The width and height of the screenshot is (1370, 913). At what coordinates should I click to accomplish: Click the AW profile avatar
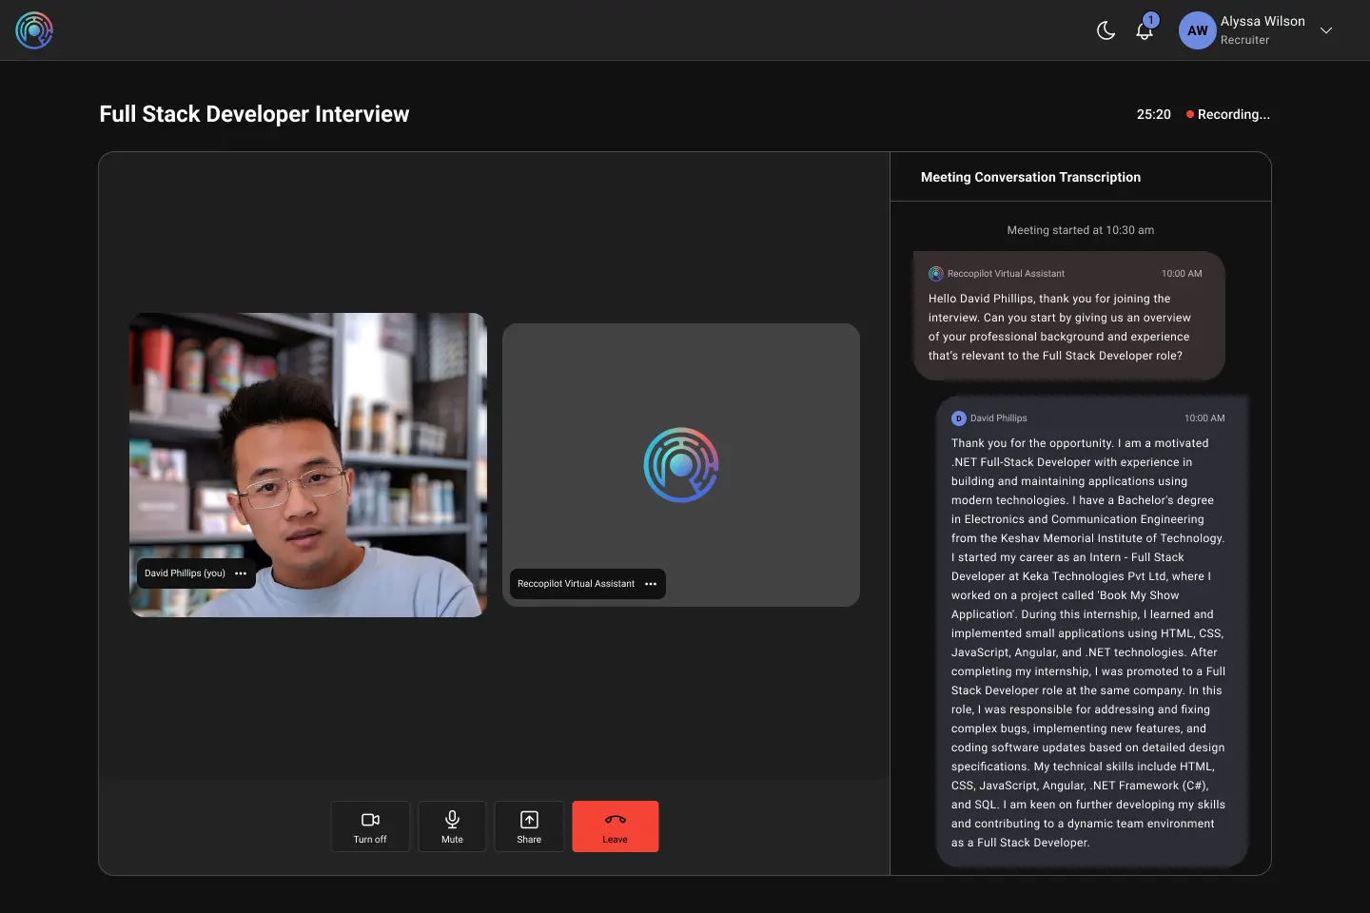[x=1198, y=30]
